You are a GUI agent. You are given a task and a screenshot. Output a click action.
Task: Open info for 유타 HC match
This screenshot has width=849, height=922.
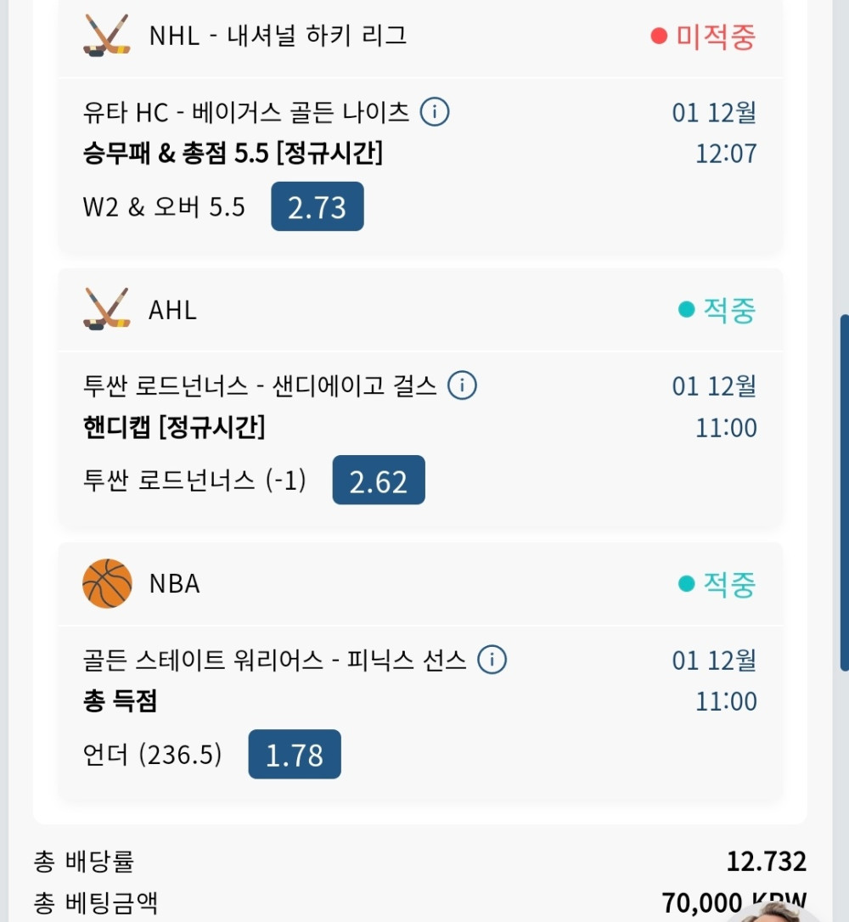click(435, 111)
